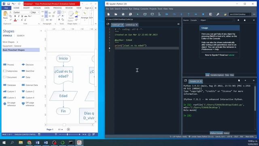Open Quick Styles in Visio

pos(71,17)
